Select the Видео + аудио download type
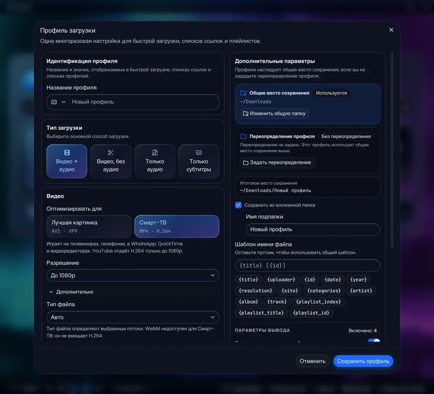This screenshot has width=434, height=394. pos(67,161)
